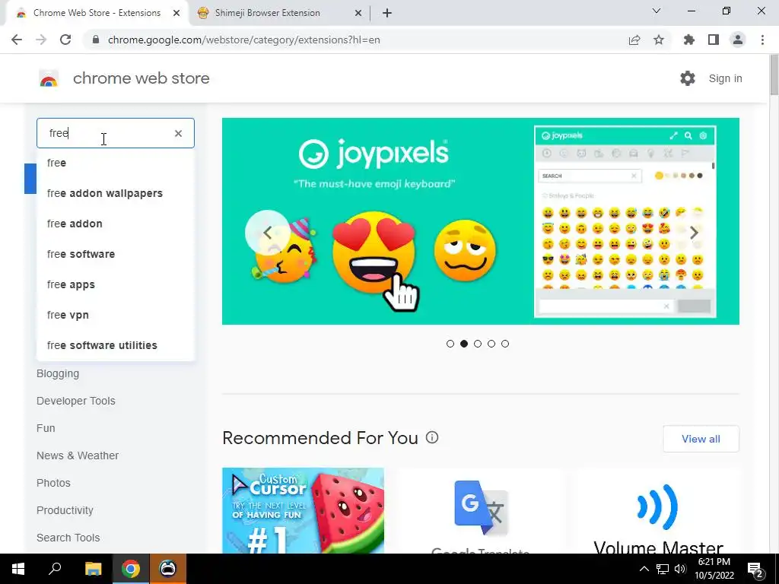Open the side panel icon

click(714, 40)
